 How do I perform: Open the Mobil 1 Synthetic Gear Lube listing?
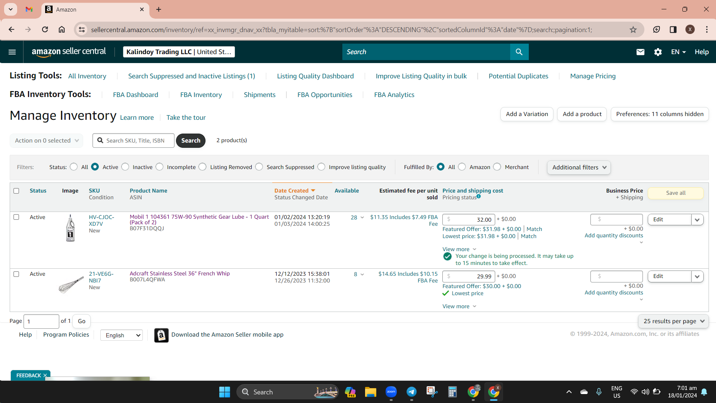199,219
